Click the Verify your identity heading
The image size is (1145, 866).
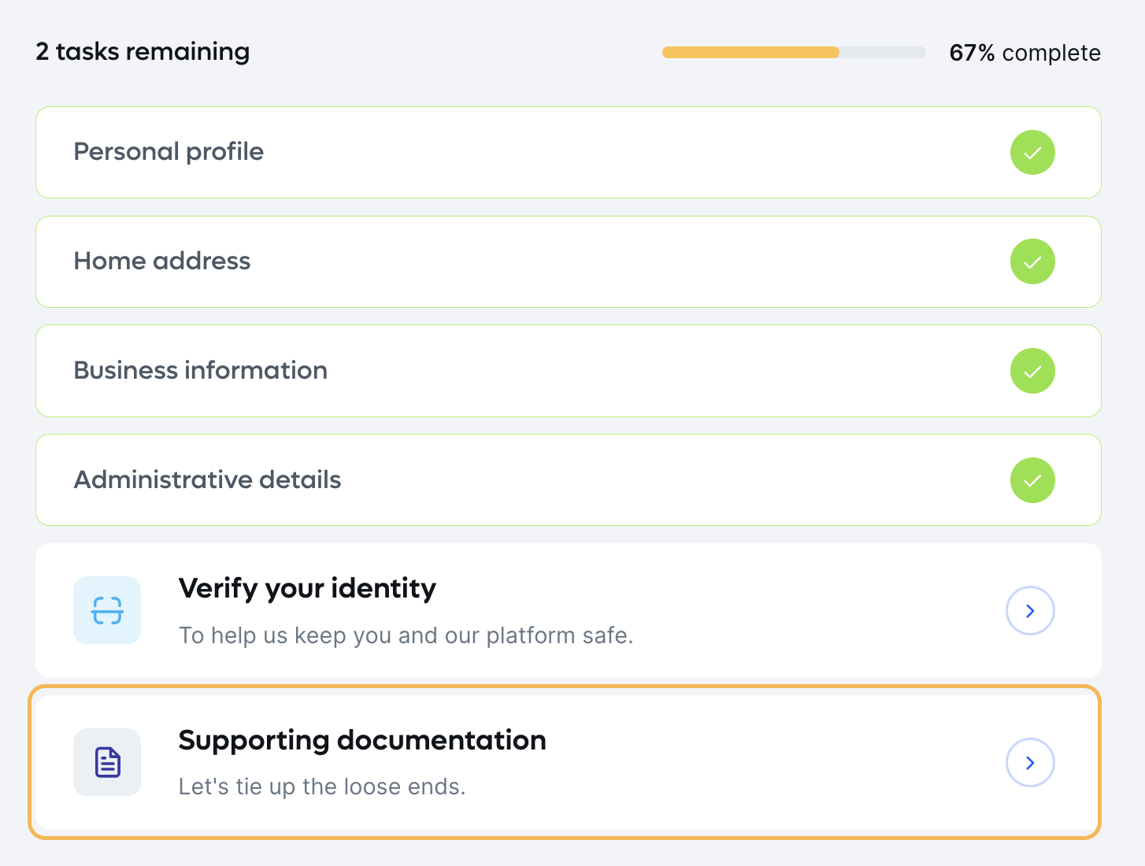click(307, 588)
